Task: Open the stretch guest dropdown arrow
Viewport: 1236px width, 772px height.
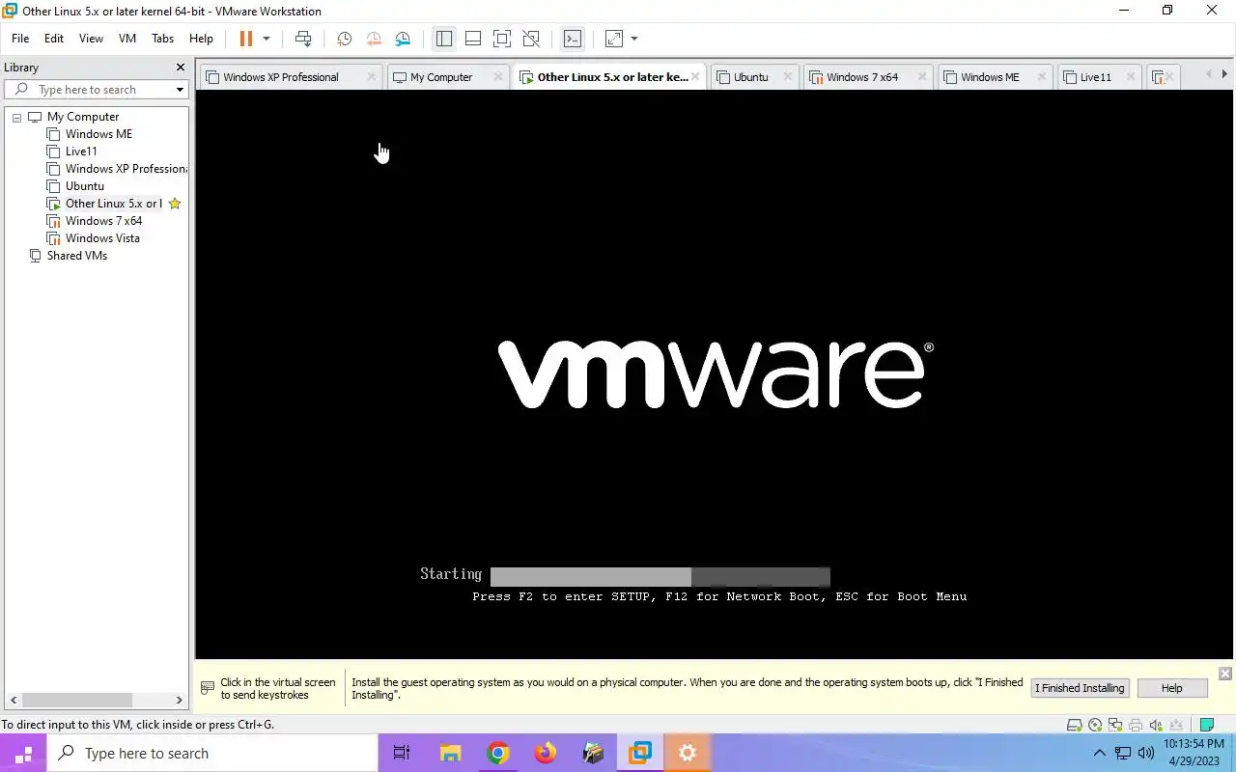Action: (634, 39)
